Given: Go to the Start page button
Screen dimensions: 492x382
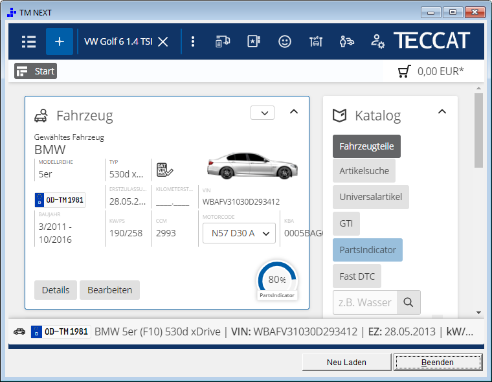Looking at the screenshot, I should [36, 71].
